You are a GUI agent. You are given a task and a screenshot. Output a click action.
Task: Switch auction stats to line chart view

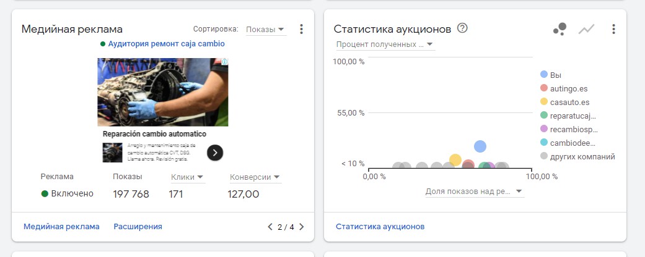pyautogui.click(x=586, y=29)
